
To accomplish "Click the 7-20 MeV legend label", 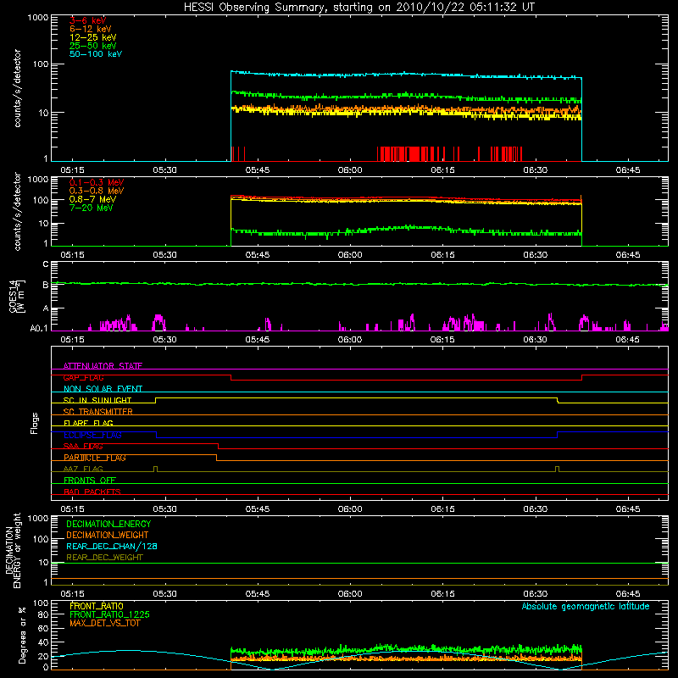I will 91,208.
